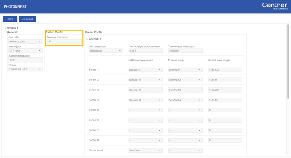The height and width of the screenshot is (158, 291).
Task: Open Sensor 5 Additional data stream dropdown
Action: 145,110
